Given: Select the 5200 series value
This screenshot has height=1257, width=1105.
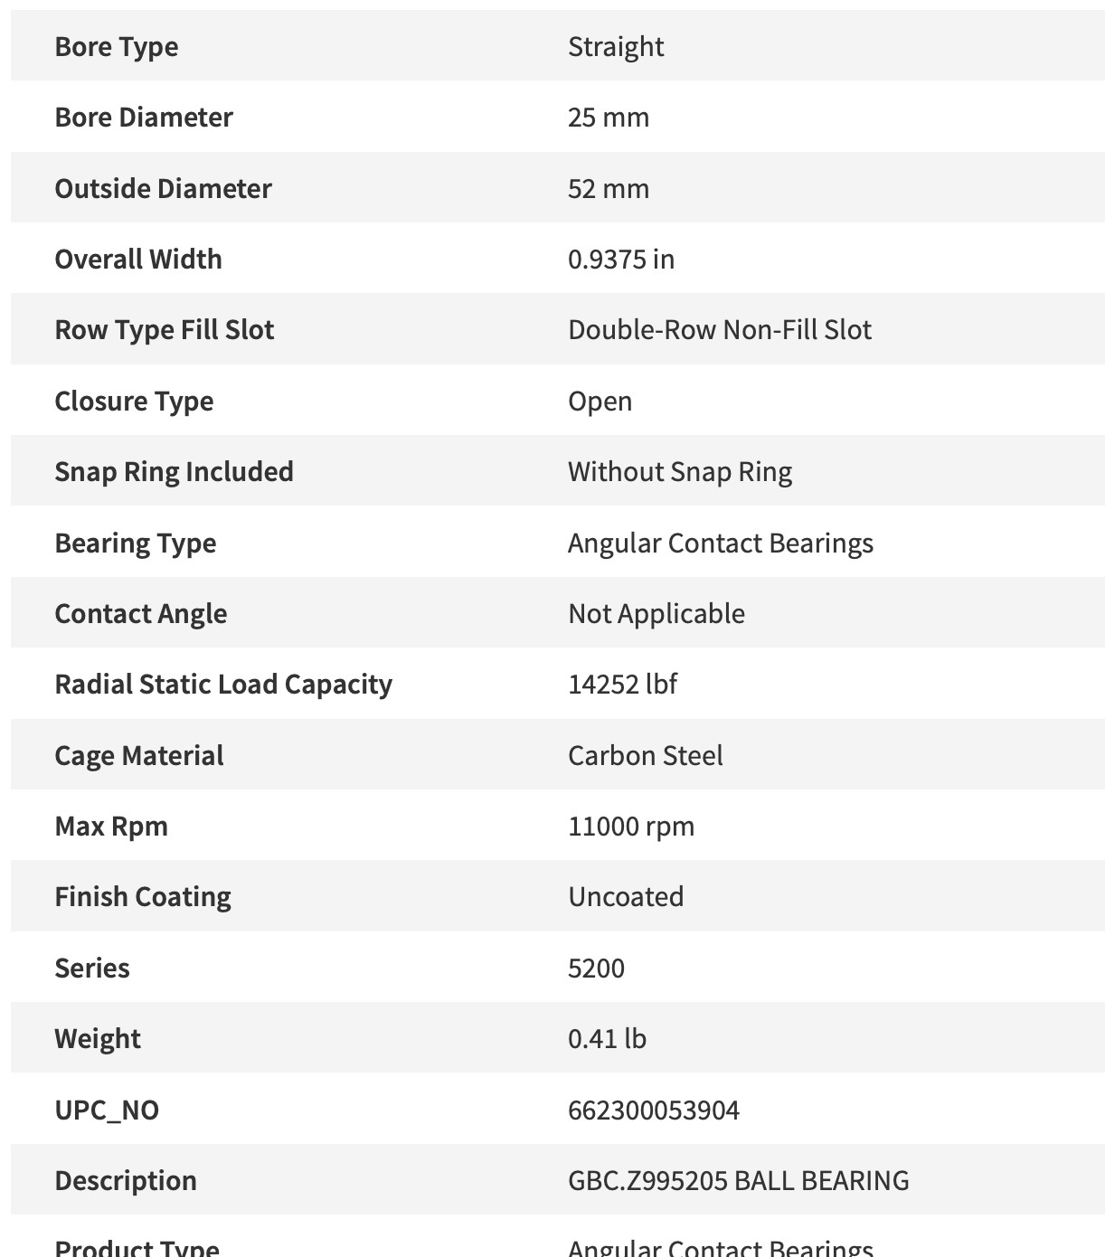Looking at the screenshot, I should coord(596,969).
